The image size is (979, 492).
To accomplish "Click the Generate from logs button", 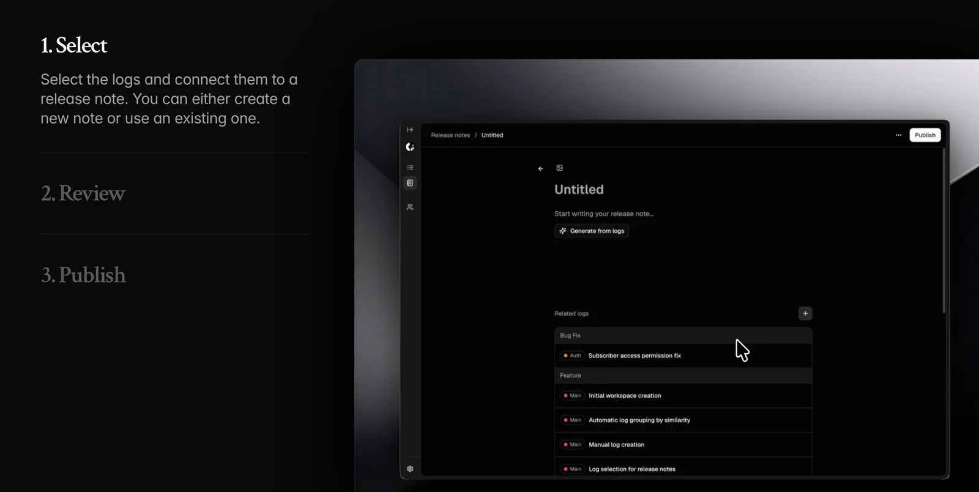I will pos(592,231).
